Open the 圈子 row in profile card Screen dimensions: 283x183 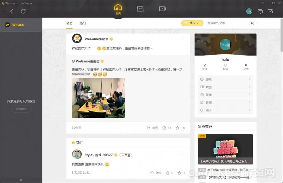(x=225, y=110)
